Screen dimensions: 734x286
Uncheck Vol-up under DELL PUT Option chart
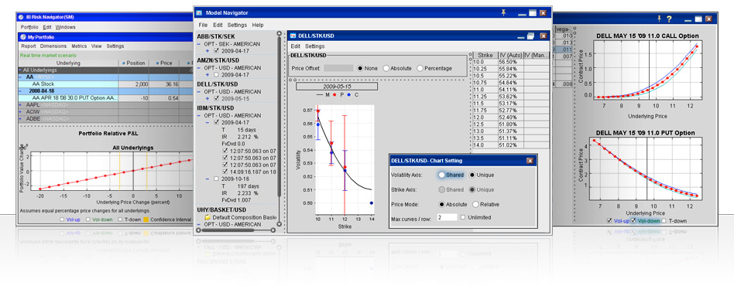609,220
